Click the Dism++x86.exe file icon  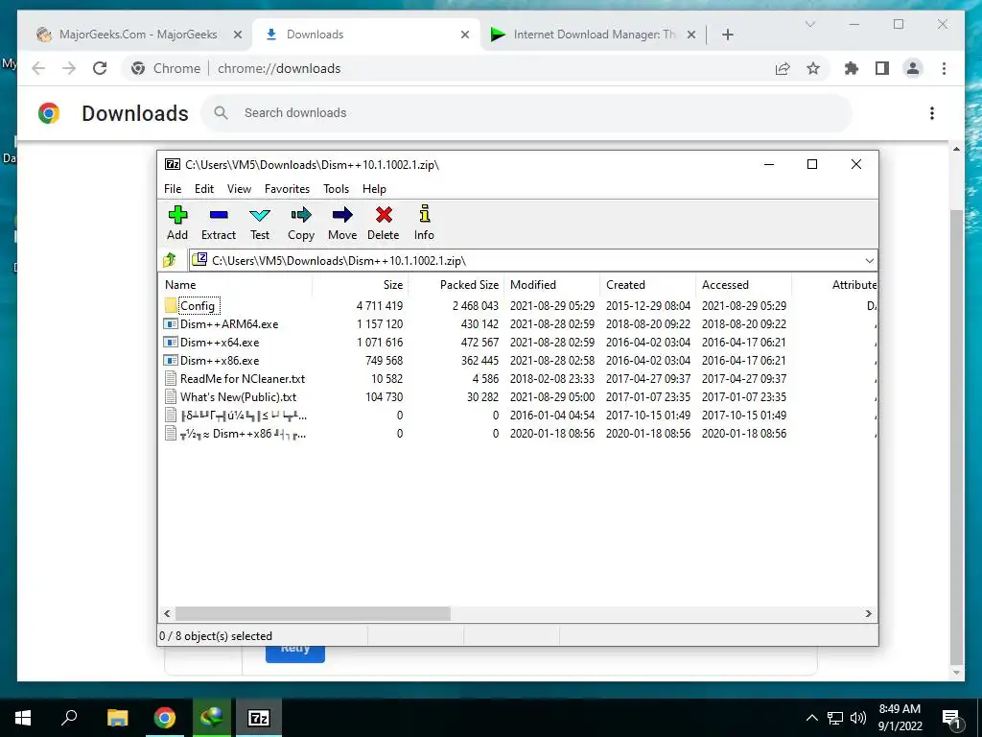tap(171, 361)
